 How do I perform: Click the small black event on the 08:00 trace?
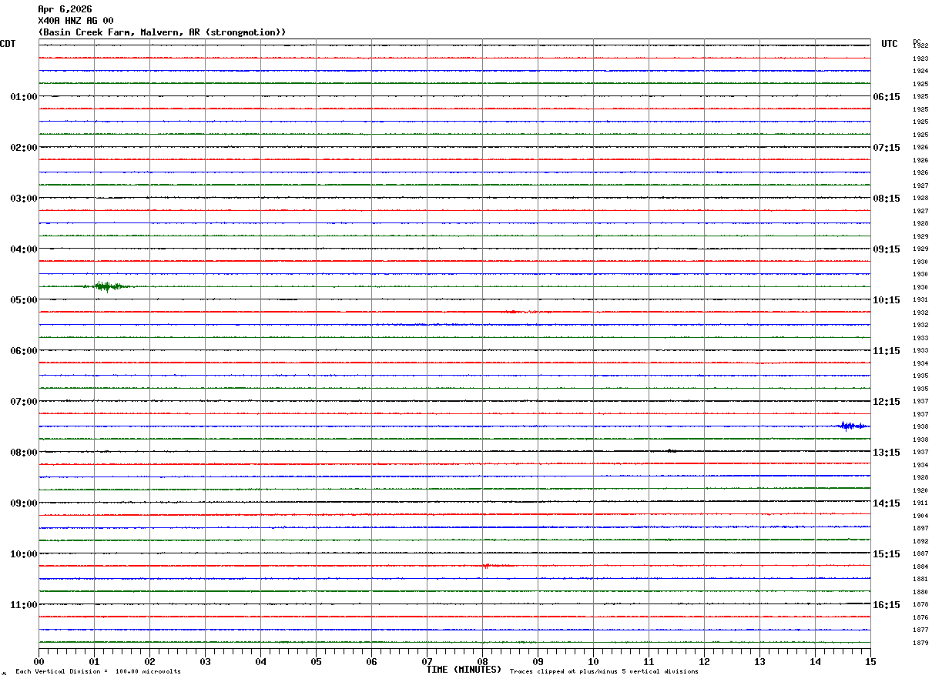(x=670, y=451)
